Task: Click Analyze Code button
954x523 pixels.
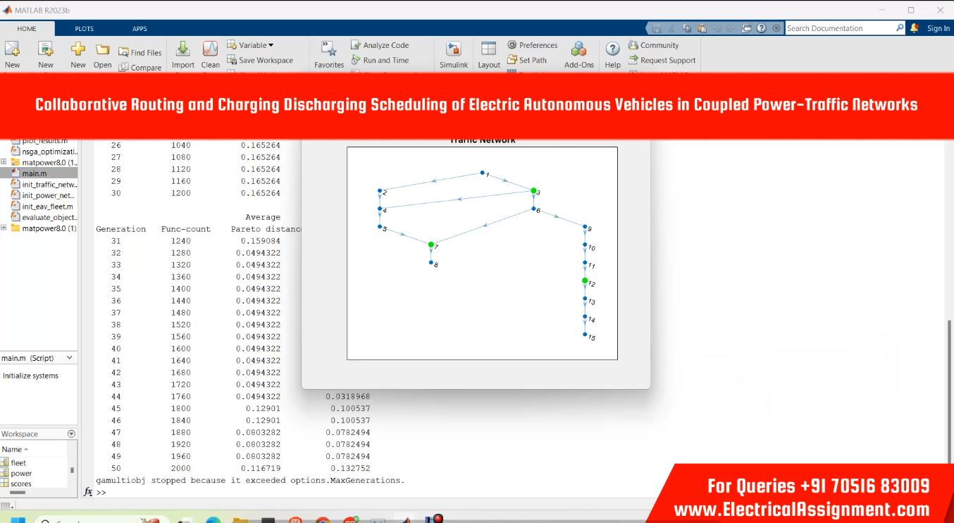Action: [x=380, y=45]
